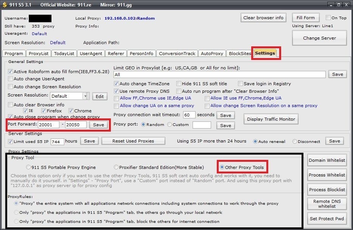Click the Change Server button

[x=319, y=38]
